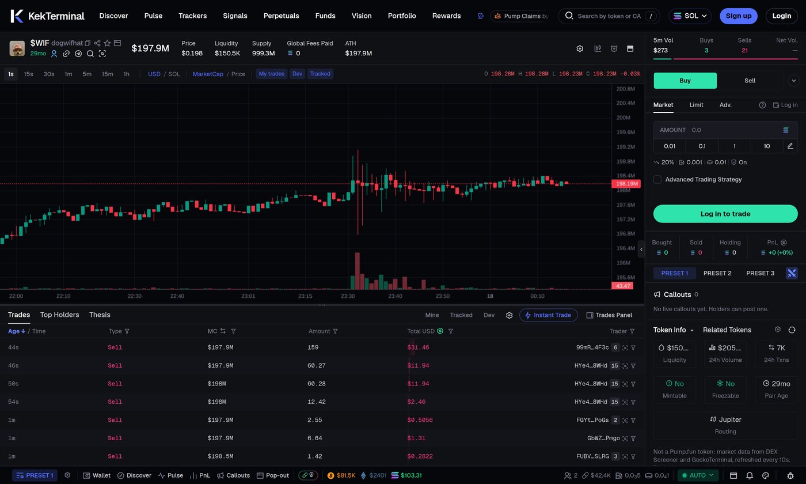The height and width of the screenshot is (484, 806).
Task: Focus the AMOUNT input field
Action: click(725, 130)
